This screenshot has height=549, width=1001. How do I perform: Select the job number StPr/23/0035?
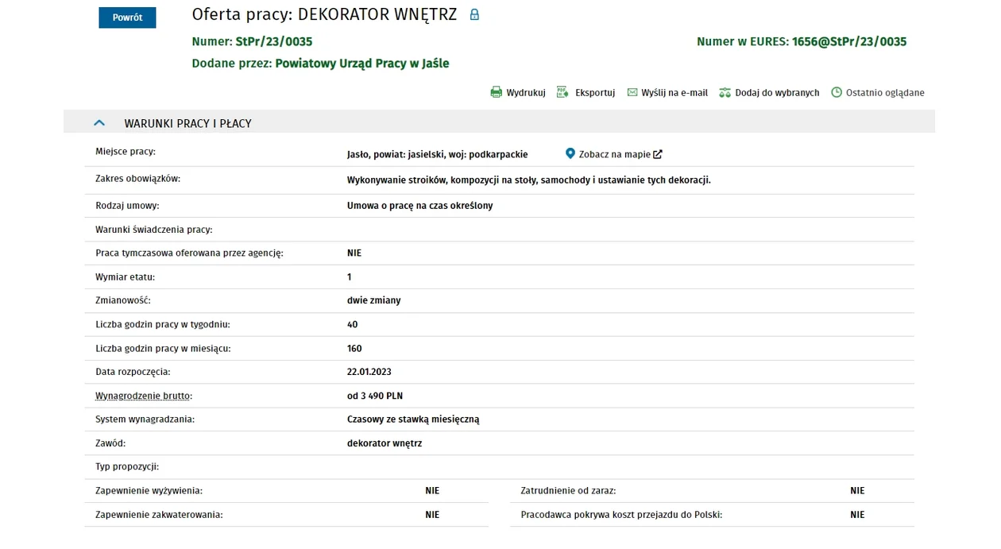[x=274, y=41]
